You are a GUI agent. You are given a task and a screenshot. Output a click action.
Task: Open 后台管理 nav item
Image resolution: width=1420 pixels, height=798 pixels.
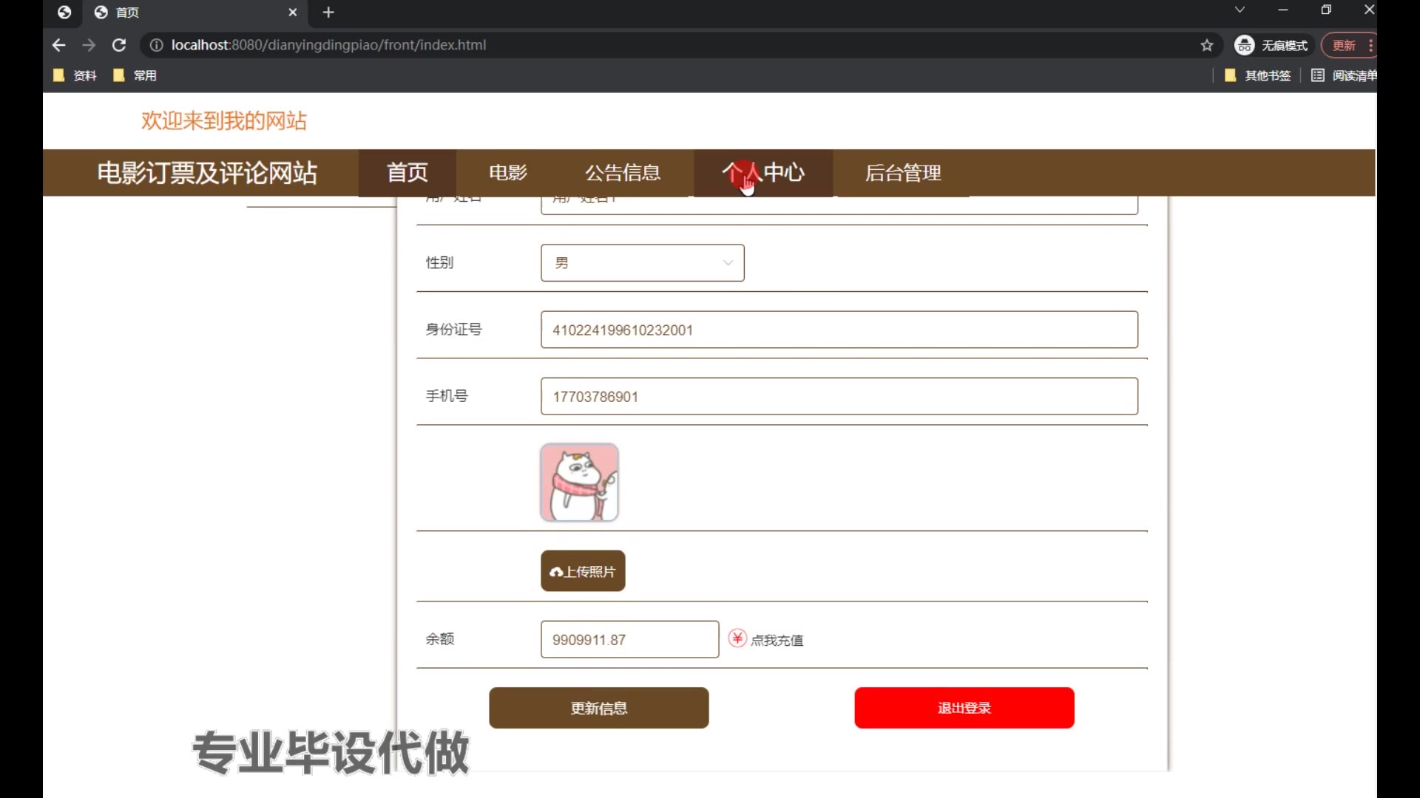902,173
